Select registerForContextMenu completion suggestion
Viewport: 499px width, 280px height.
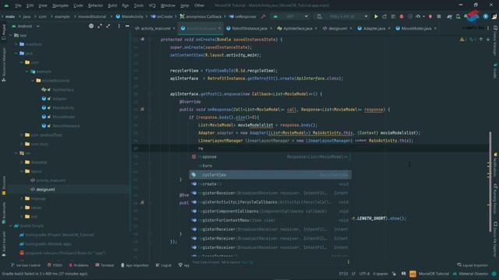coord(271,220)
